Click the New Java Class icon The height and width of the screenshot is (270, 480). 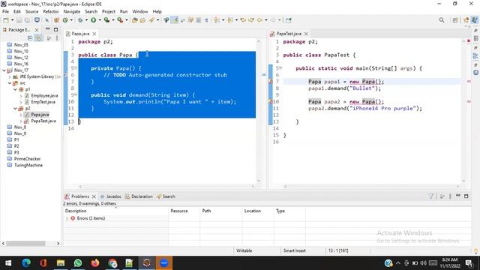pyautogui.click(x=65, y=20)
